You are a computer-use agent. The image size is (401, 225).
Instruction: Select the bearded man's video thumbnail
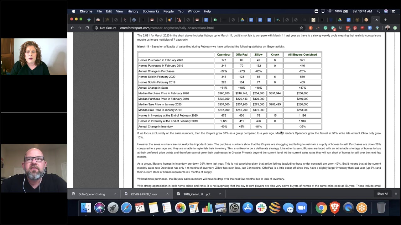click(x=34, y=168)
